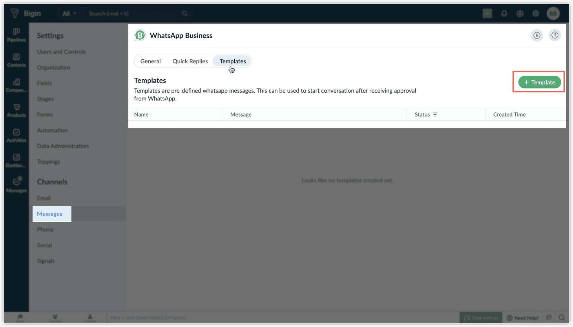Click the Chat with us button
The image size is (573, 327).
click(x=481, y=318)
